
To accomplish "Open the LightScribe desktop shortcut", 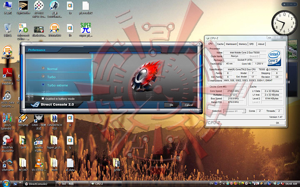I will click(x=23, y=8).
